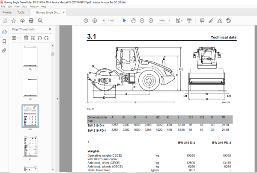
Task: Close the Page Thumbnails panel
Action: coord(50,29)
